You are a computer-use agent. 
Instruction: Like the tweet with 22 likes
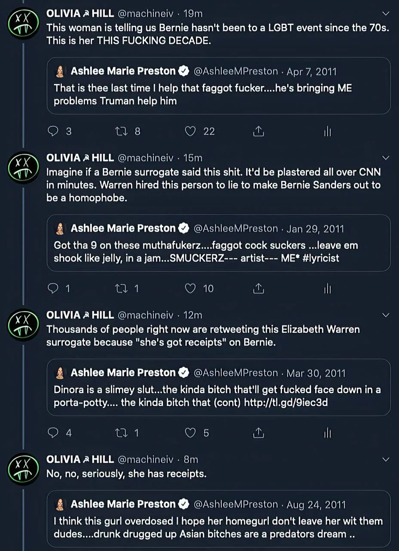click(190, 131)
